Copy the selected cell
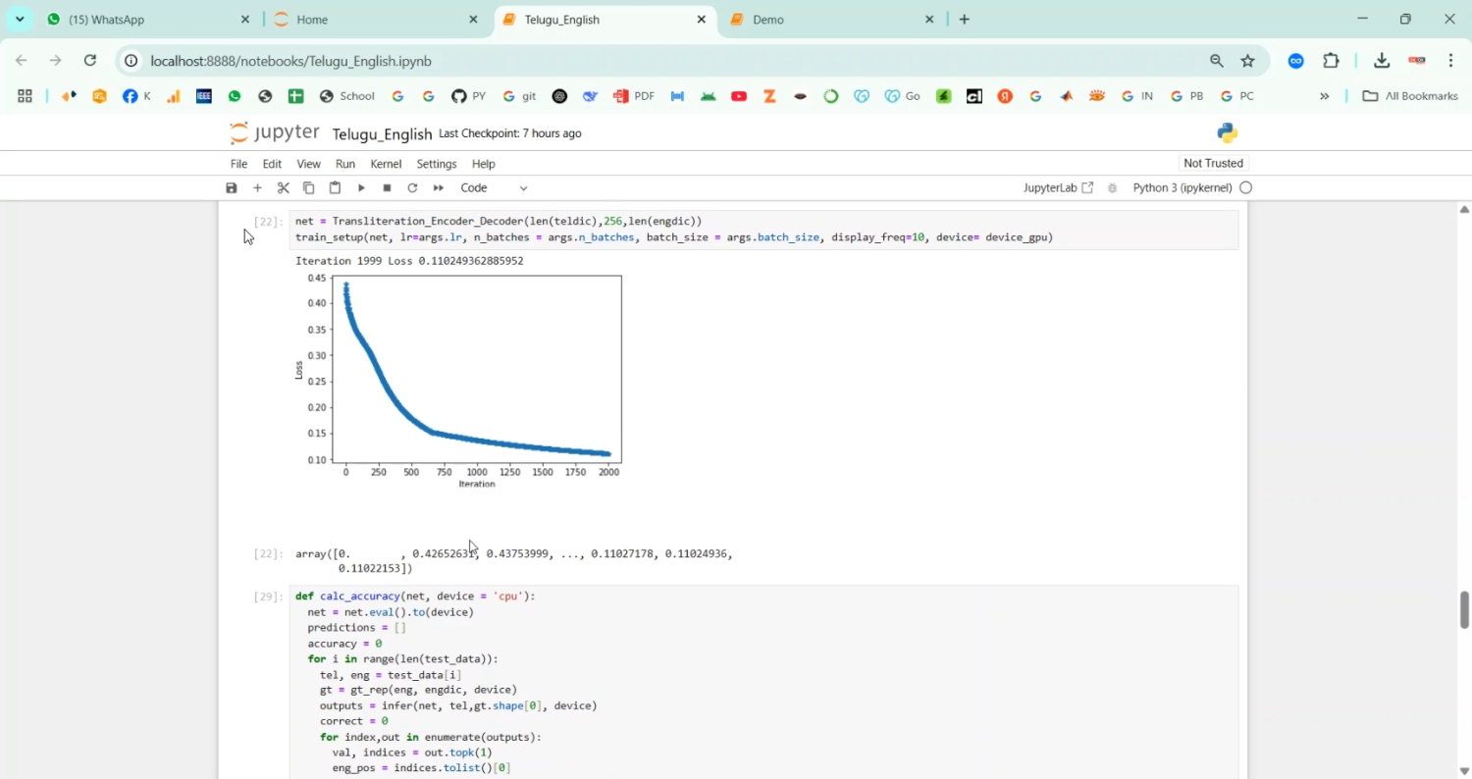The height and width of the screenshot is (779, 1472). (x=308, y=187)
